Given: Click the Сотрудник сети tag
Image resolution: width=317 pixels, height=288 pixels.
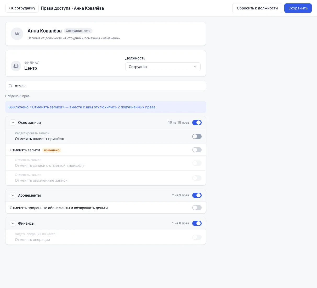Looking at the screenshot, I should (x=78, y=31).
